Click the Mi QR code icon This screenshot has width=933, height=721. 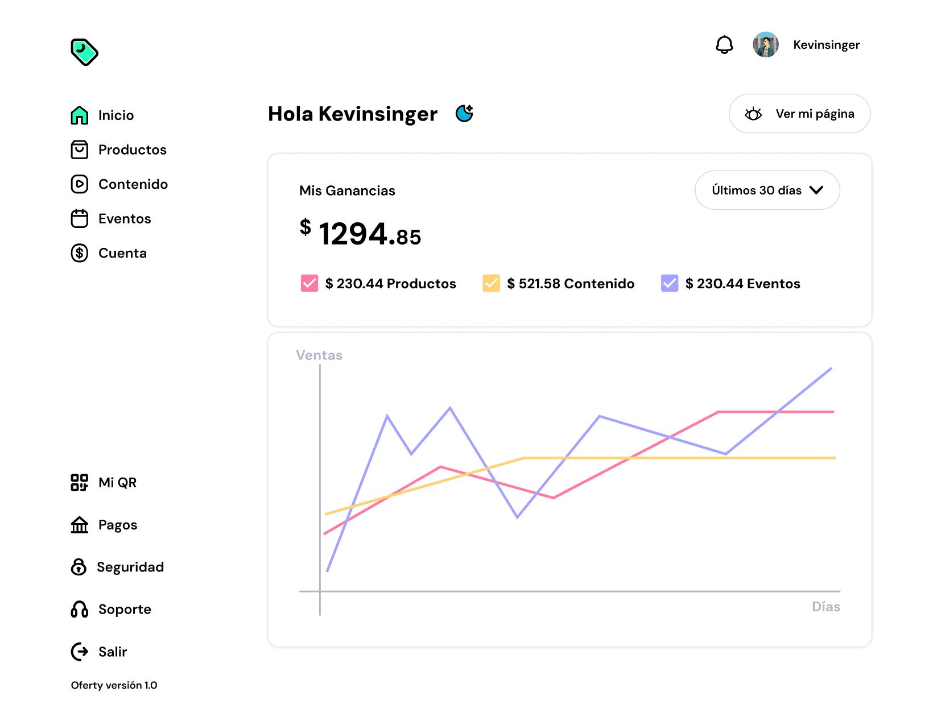point(80,482)
